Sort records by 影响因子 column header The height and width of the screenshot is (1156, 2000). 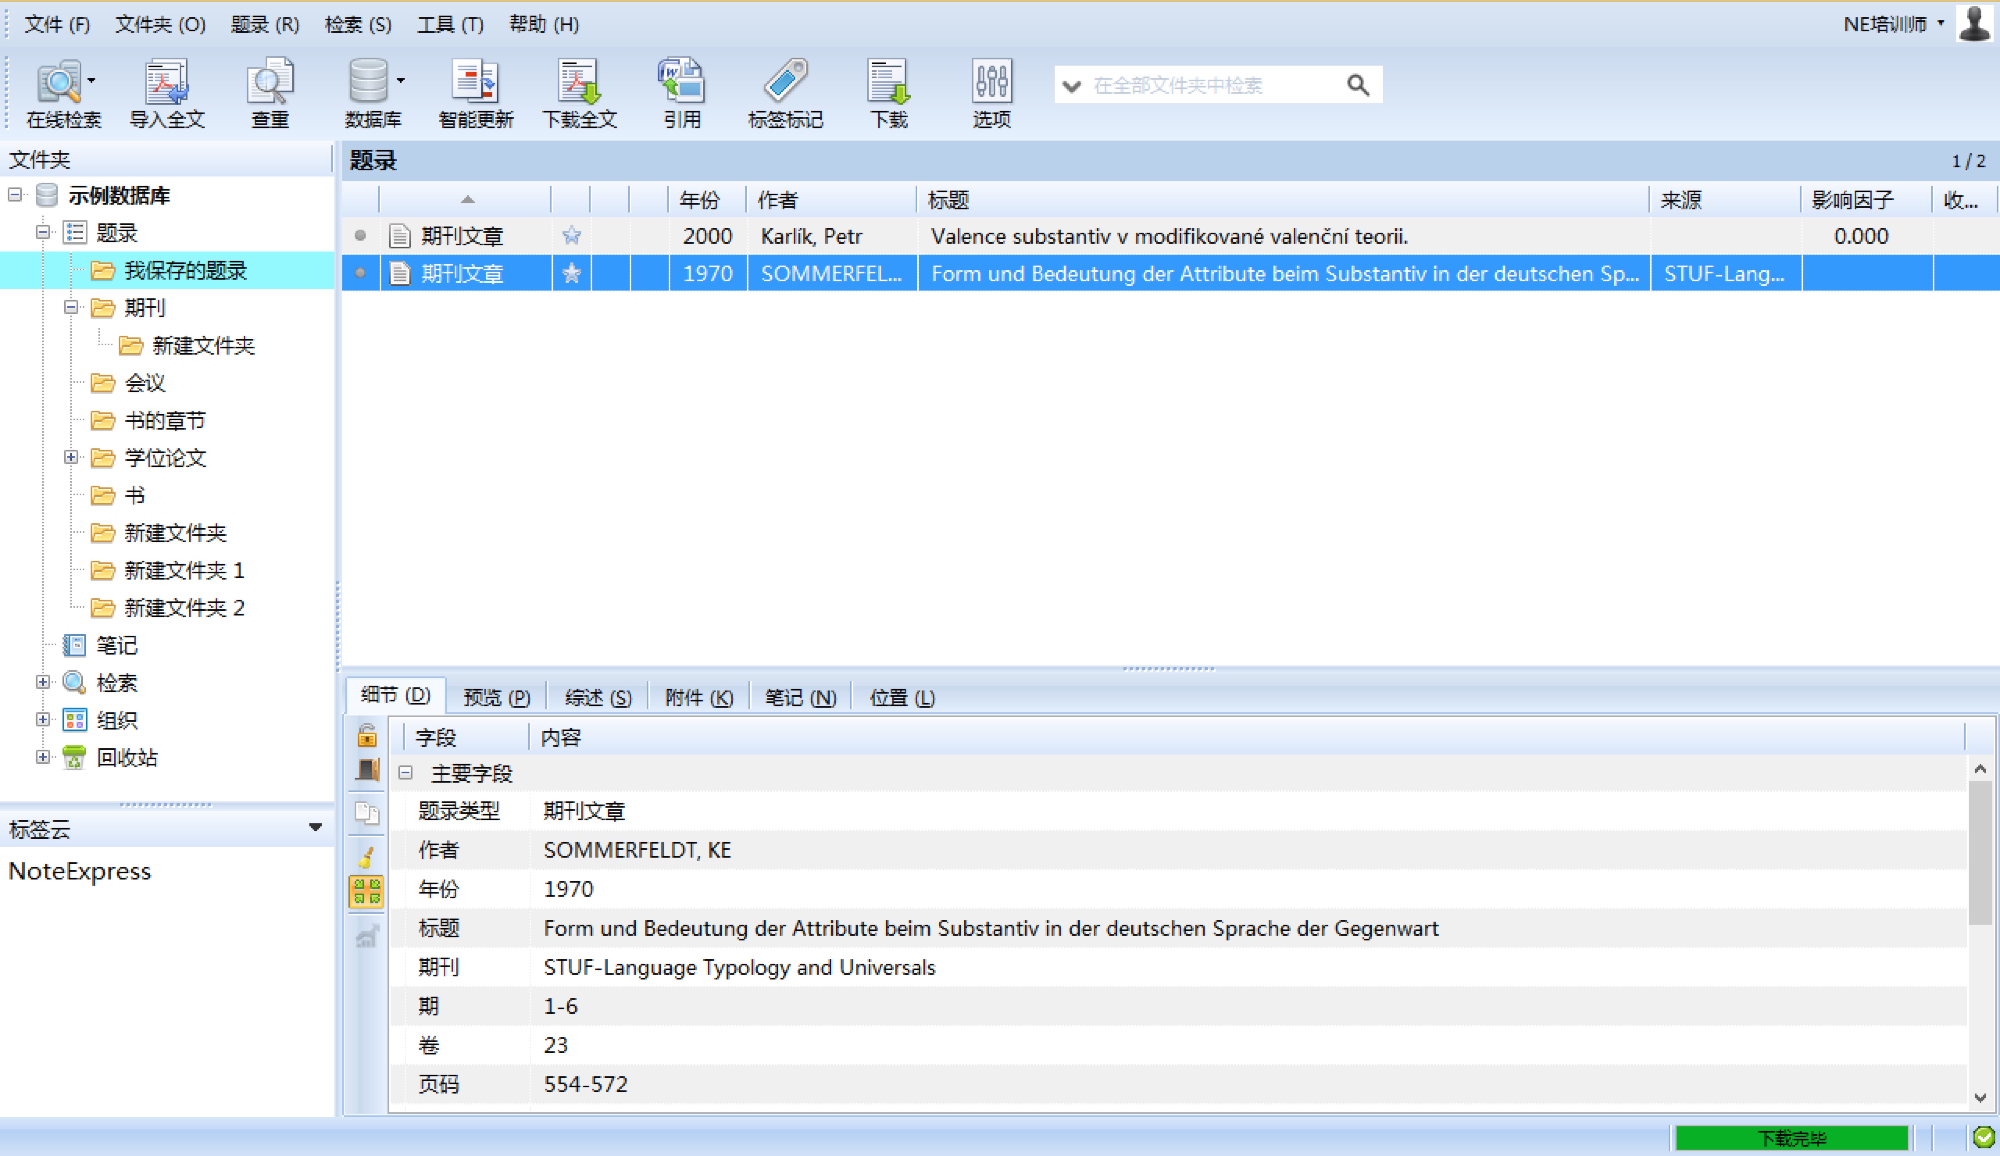1866,200
